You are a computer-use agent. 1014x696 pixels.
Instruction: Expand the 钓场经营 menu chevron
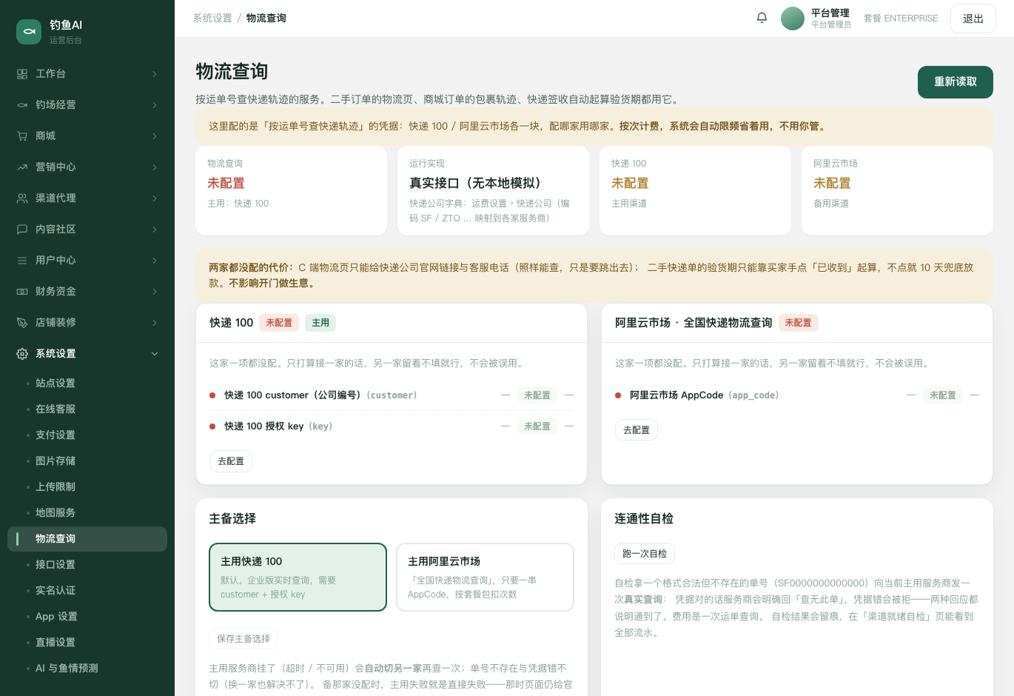click(155, 105)
